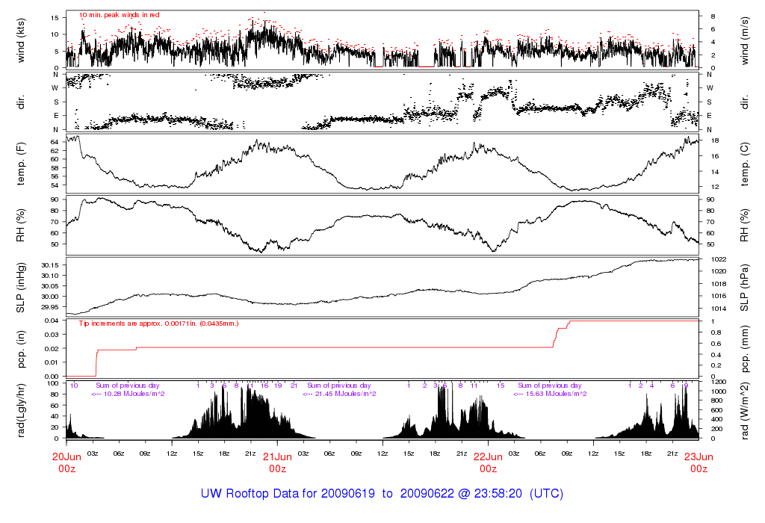Click the '30.10' pressure axis value

pyautogui.click(x=50, y=276)
